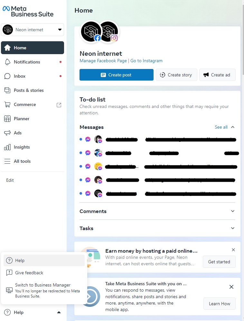Open the third message with yellow avatar

(158, 166)
